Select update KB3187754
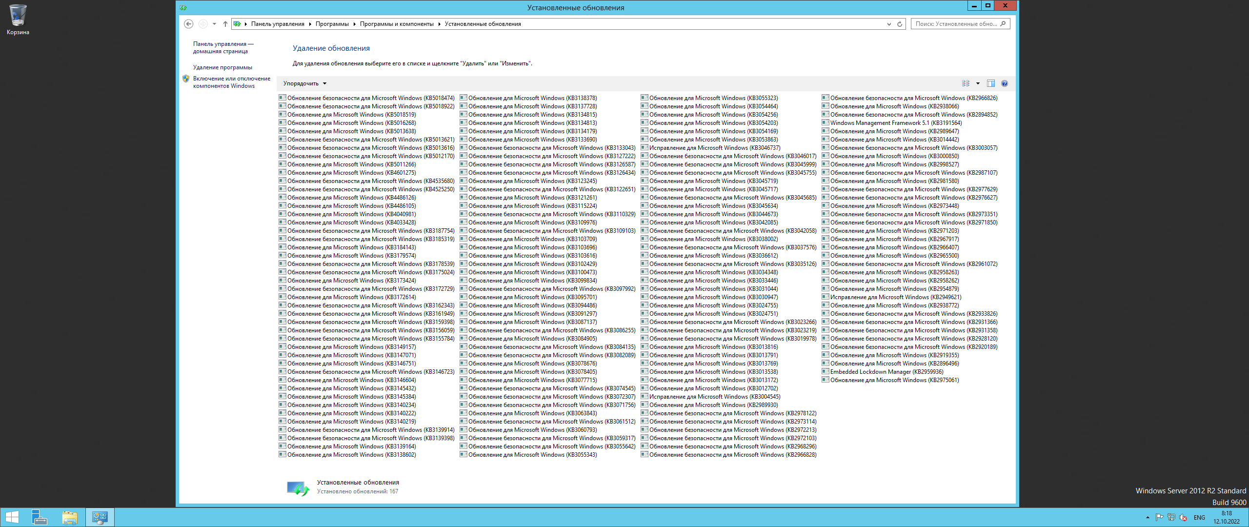The image size is (1249, 527). [x=367, y=231]
